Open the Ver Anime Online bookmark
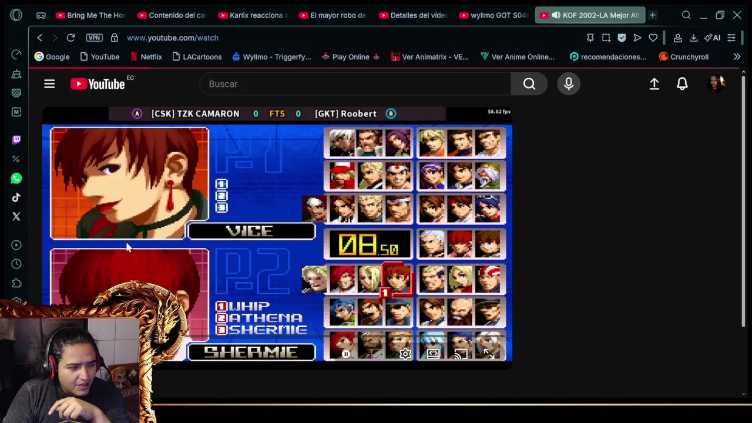Screen dimensions: 752x423 click(517, 57)
